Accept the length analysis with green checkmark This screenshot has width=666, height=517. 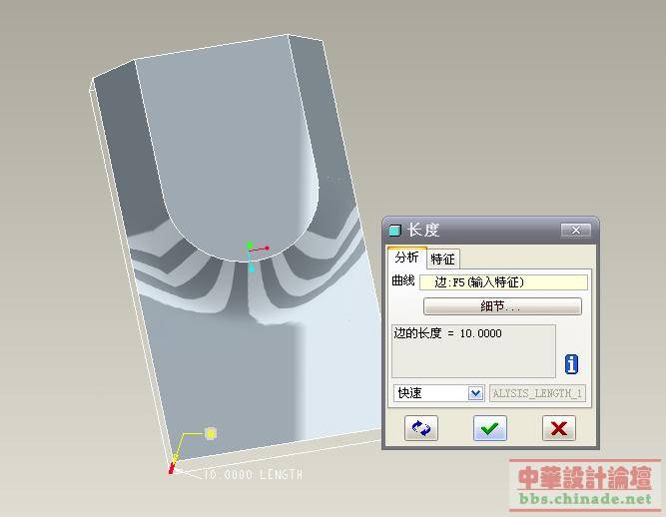(x=489, y=428)
